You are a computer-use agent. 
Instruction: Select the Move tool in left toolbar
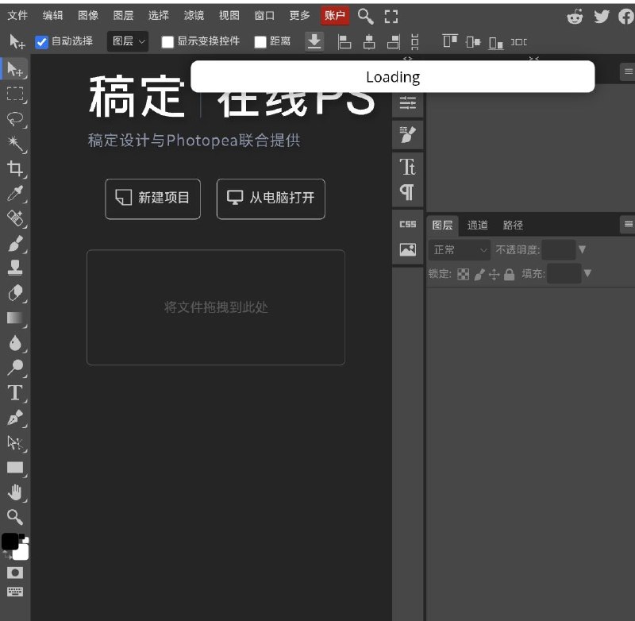tap(15, 69)
